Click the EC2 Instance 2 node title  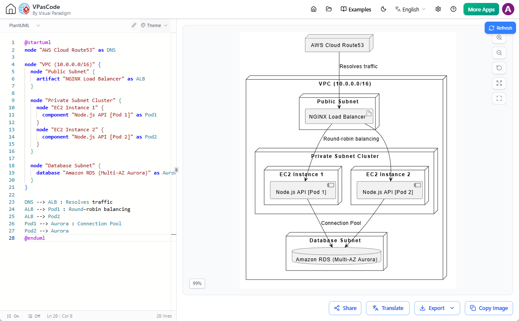pyautogui.click(x=388, y=174)
